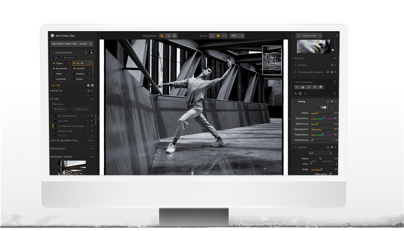Viewport: 404px width, 231px height.
Task: Collapse the Filter section
Action: (x=92, y=99)
